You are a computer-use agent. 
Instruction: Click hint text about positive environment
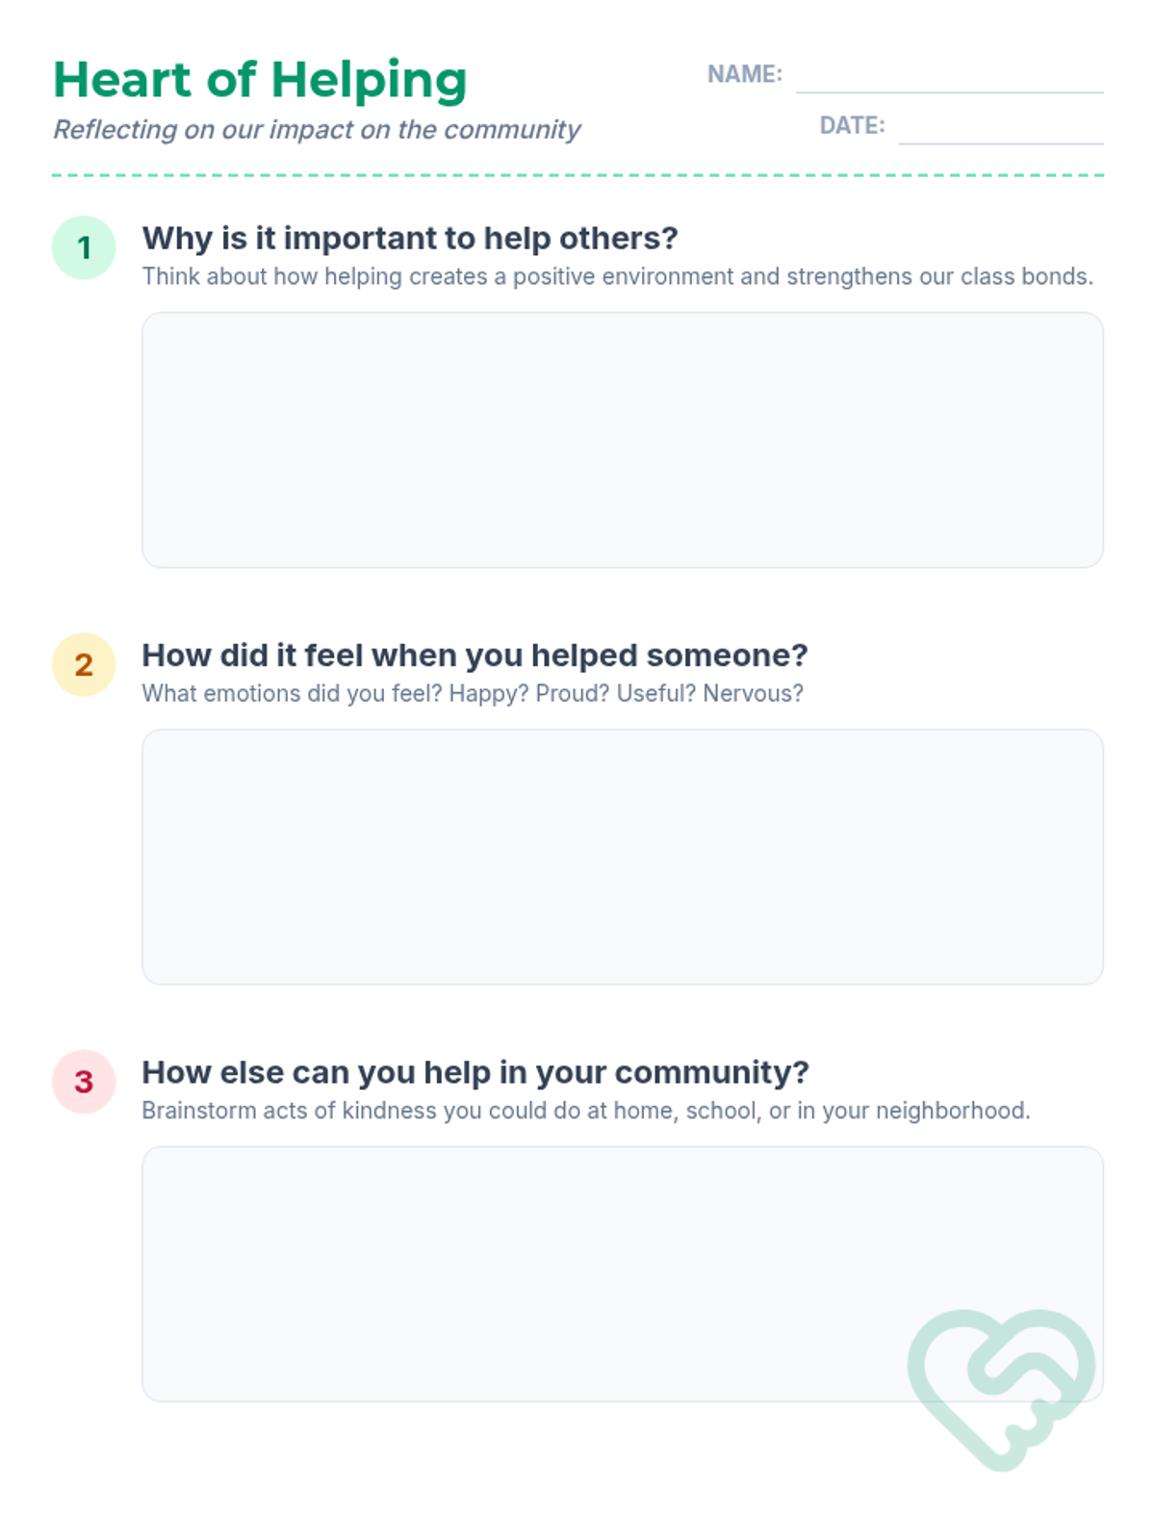(x=618, y=277)
